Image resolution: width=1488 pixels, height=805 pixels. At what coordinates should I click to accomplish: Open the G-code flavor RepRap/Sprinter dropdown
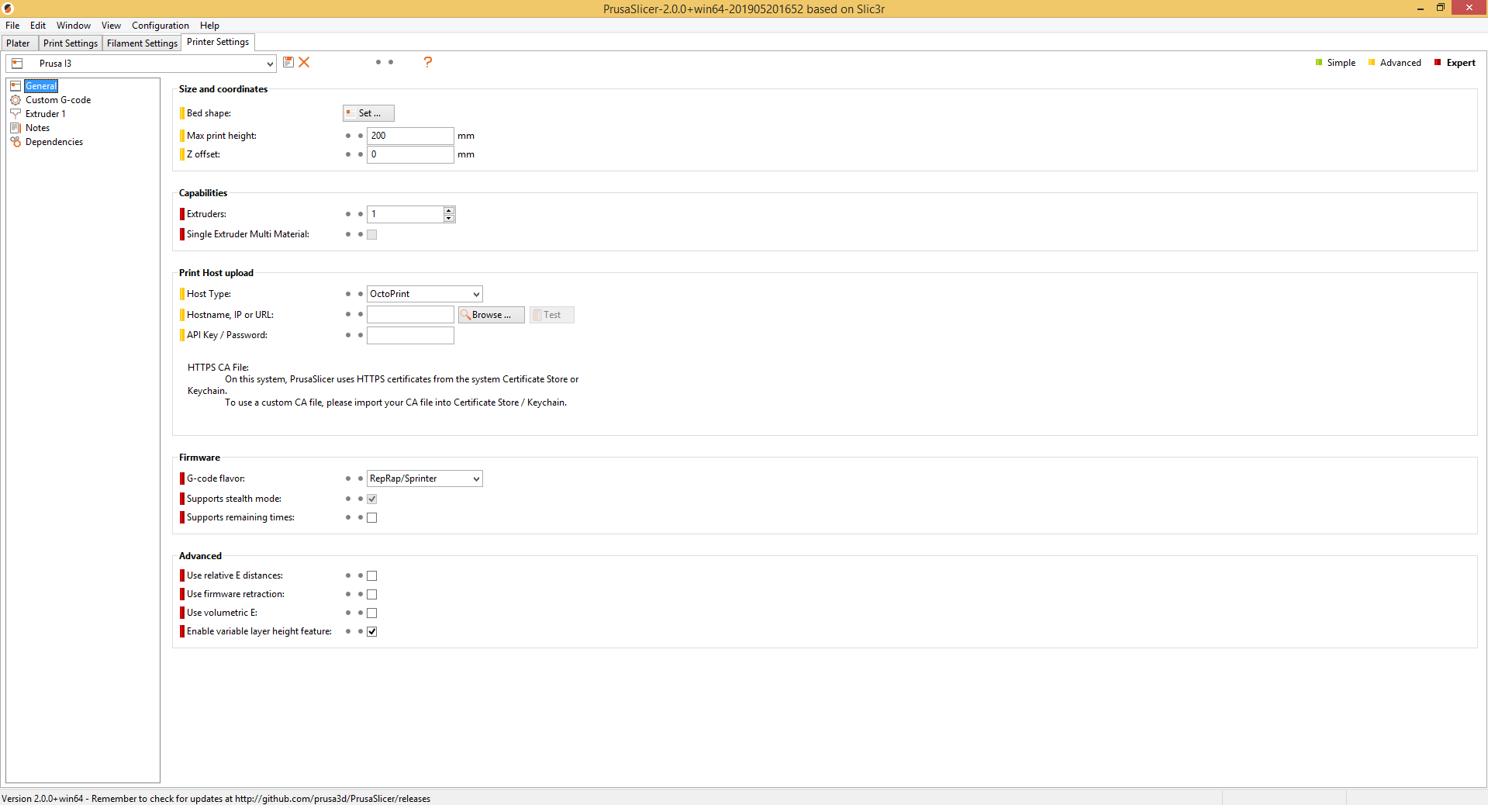click(476, 479)
